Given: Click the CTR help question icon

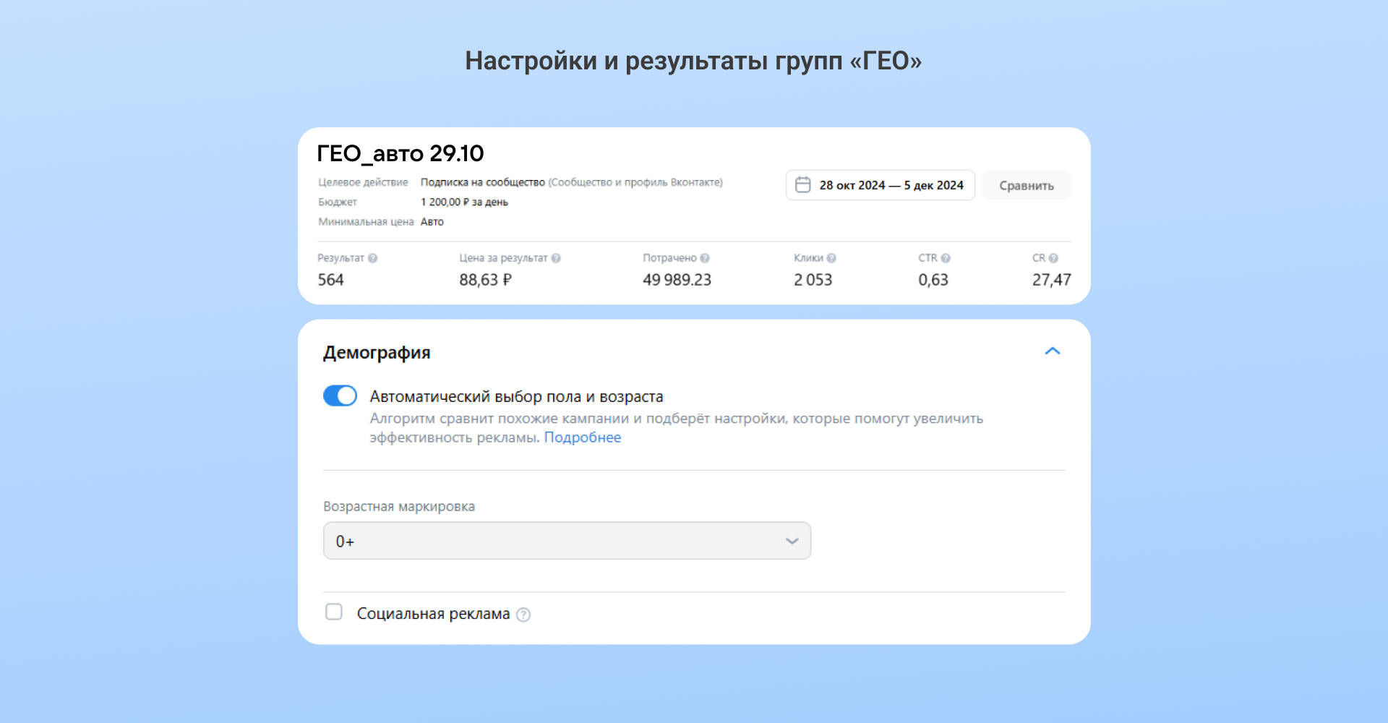Looking at the screenshot, I should point(946,258).
